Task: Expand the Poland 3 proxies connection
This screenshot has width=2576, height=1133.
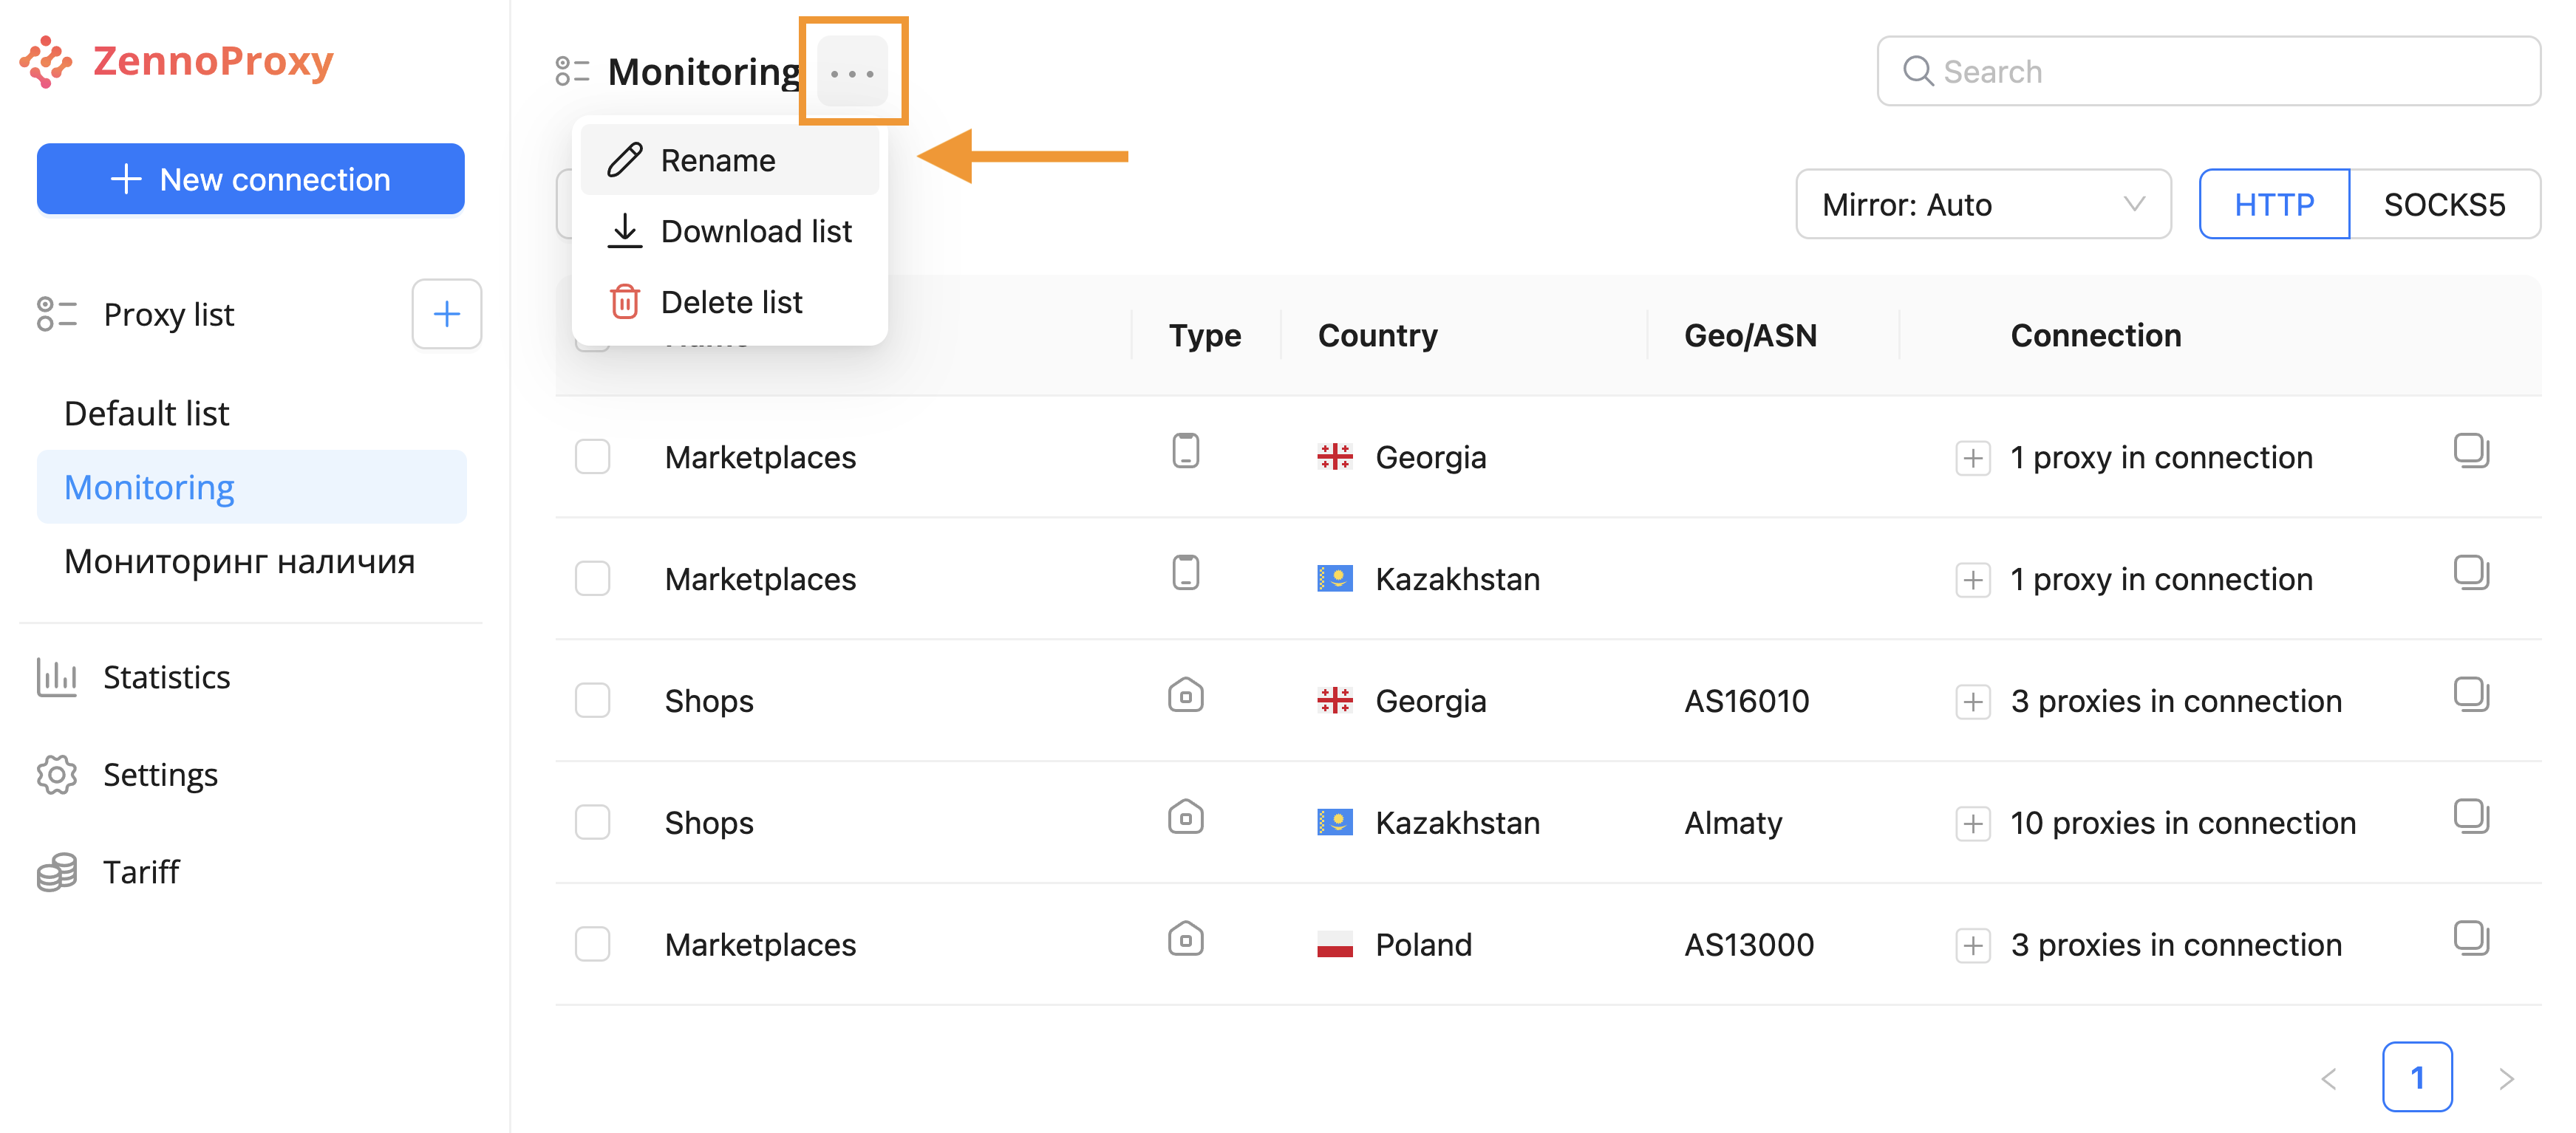Action: [1972, 946]
